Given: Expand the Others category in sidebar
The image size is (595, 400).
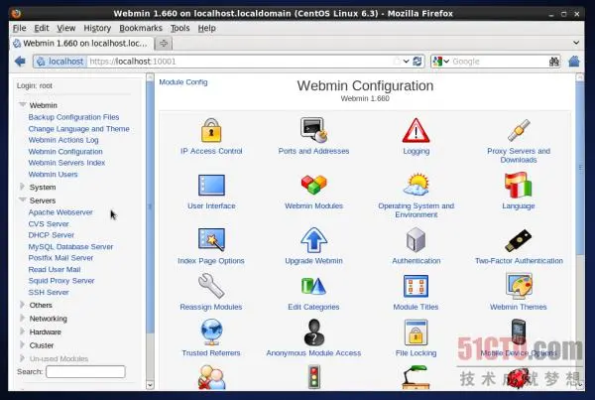Looking at the screenshot, I should coord(22,305).
